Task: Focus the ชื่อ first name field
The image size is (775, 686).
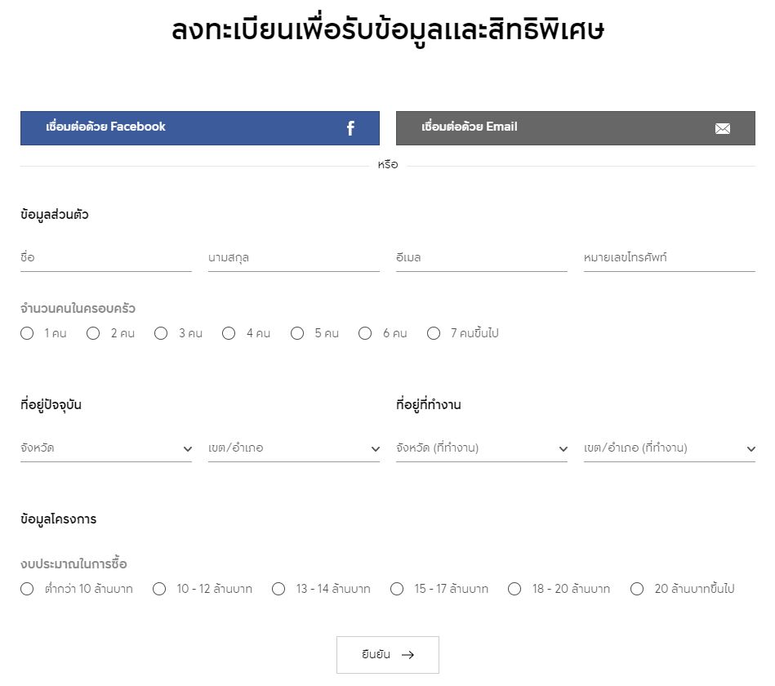Action: click(x=106, y=258)
